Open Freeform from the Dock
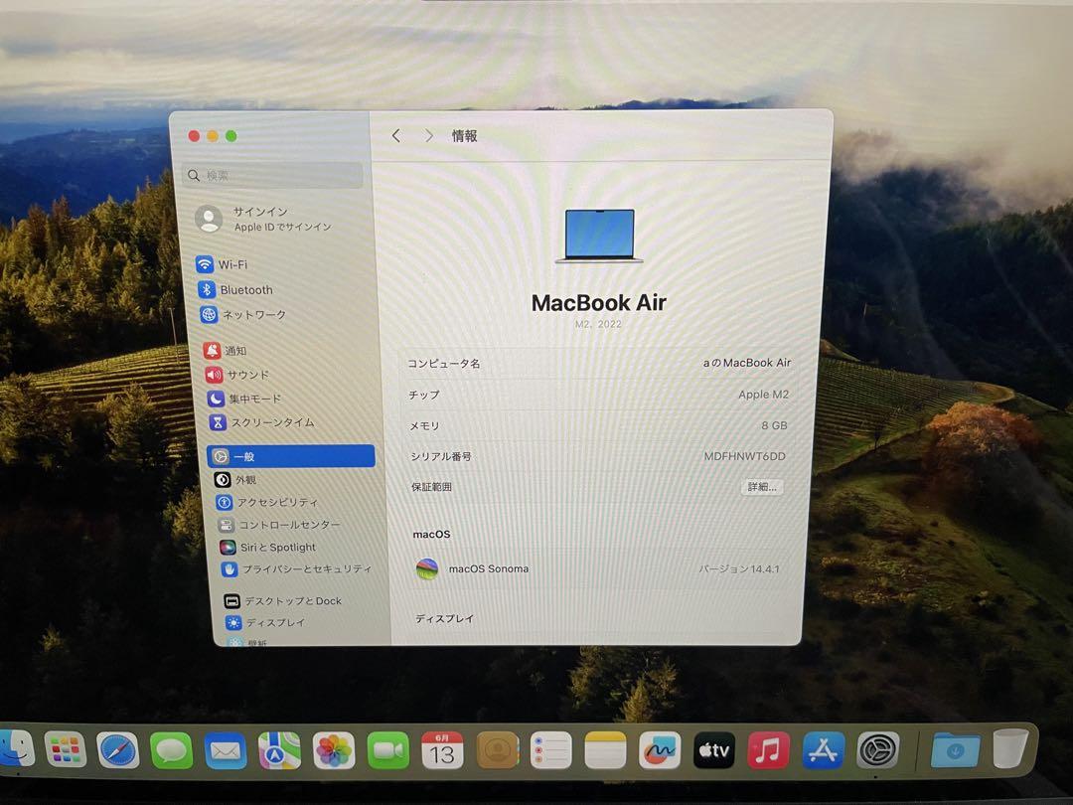Image resolution: width=1073 pixels, height=805 pixels. [x=660, y=750]
